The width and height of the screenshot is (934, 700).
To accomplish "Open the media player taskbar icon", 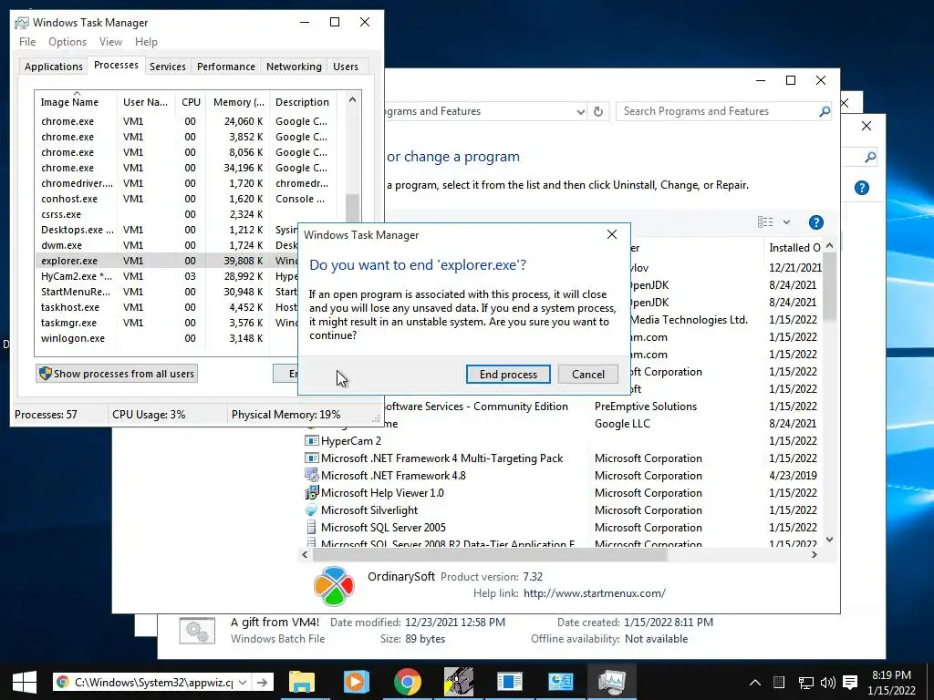I will (x=357, y=682).
